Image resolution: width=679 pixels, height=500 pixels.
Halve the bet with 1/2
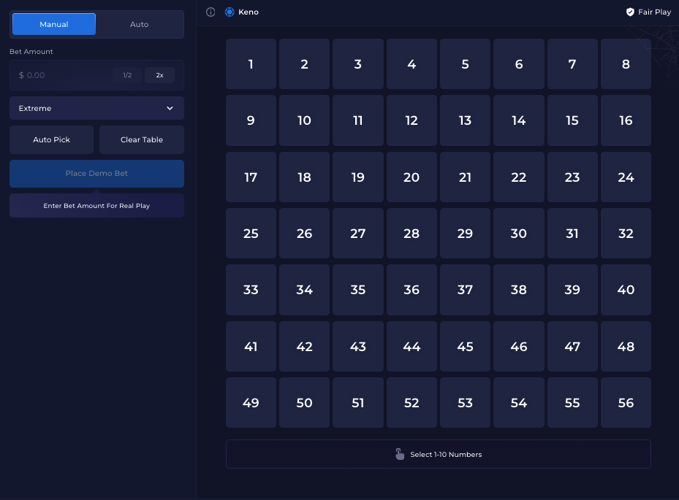tap(127, 75)
